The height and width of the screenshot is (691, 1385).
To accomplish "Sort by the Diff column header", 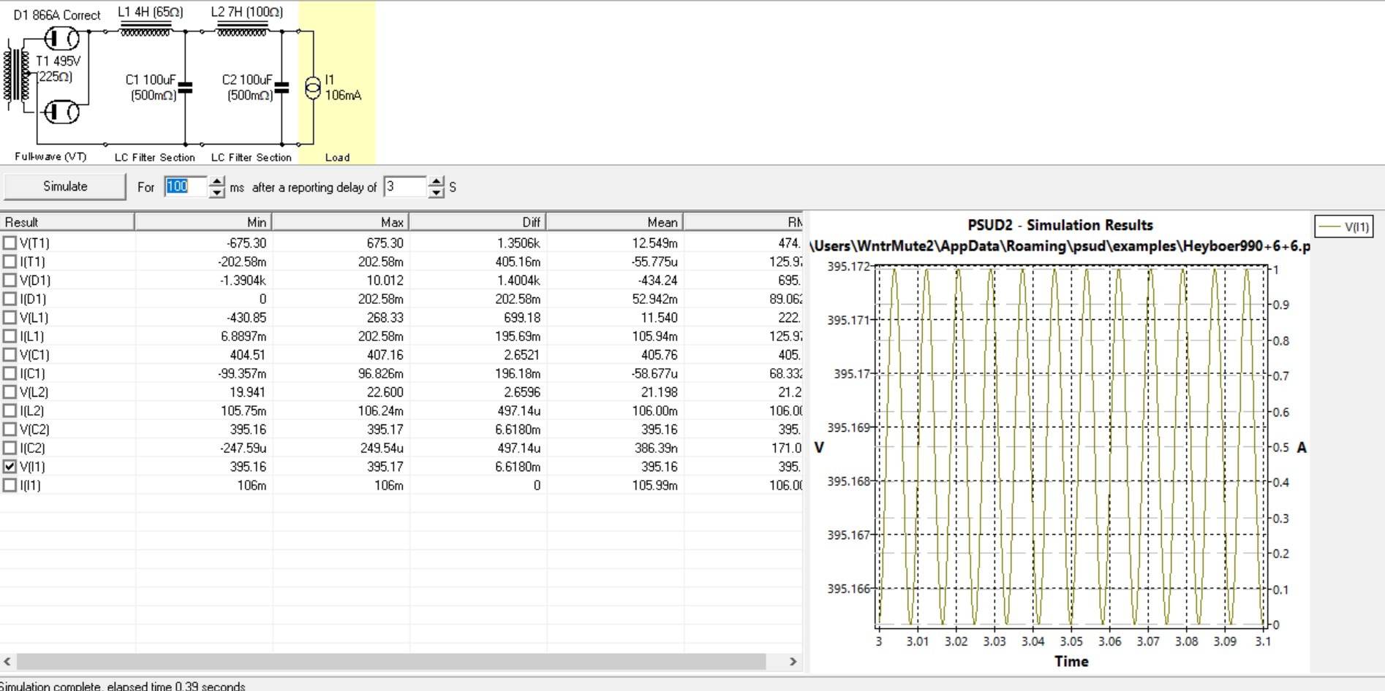I will pyautogui.click(x=478, y=222).
